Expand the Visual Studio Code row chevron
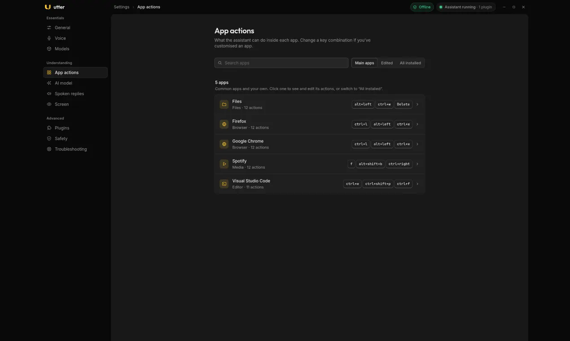 [x=417, y=184]
